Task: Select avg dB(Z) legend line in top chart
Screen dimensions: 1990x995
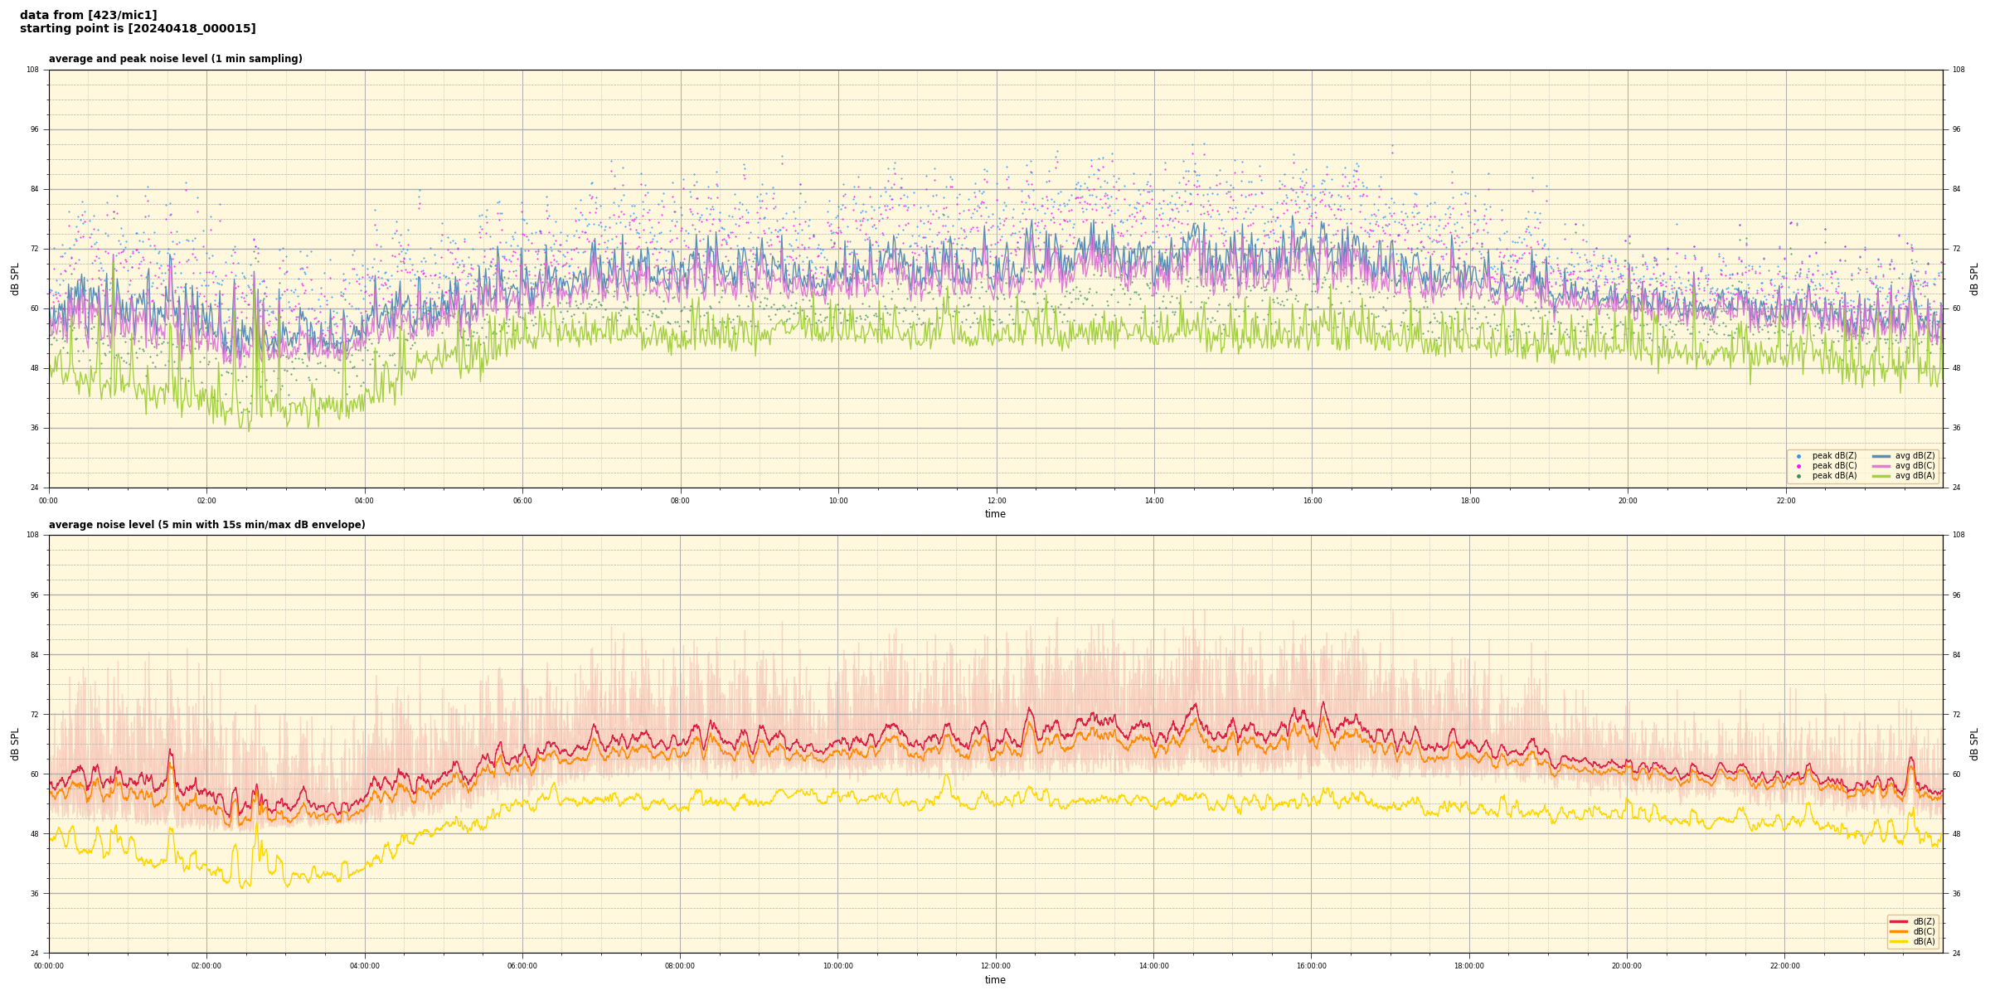Action: tap(1881, 456)
